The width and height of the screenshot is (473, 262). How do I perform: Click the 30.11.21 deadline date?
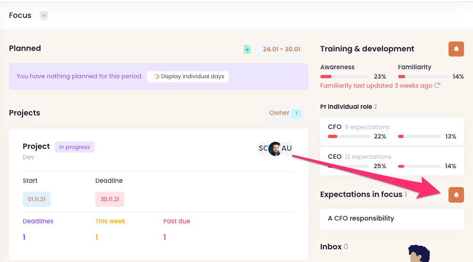coord(109,199)
